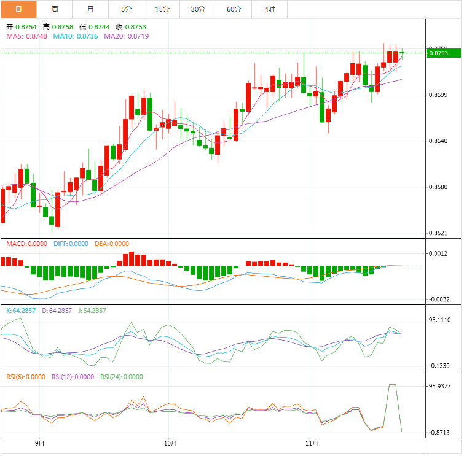Select the MA10 indicator label

75,37
